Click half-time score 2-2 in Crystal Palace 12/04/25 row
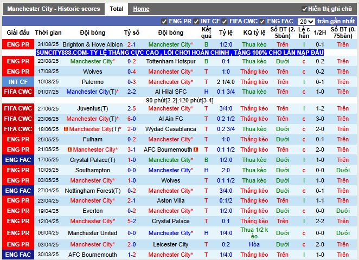The width and height of the screenshot is (359, 260). 320,221
